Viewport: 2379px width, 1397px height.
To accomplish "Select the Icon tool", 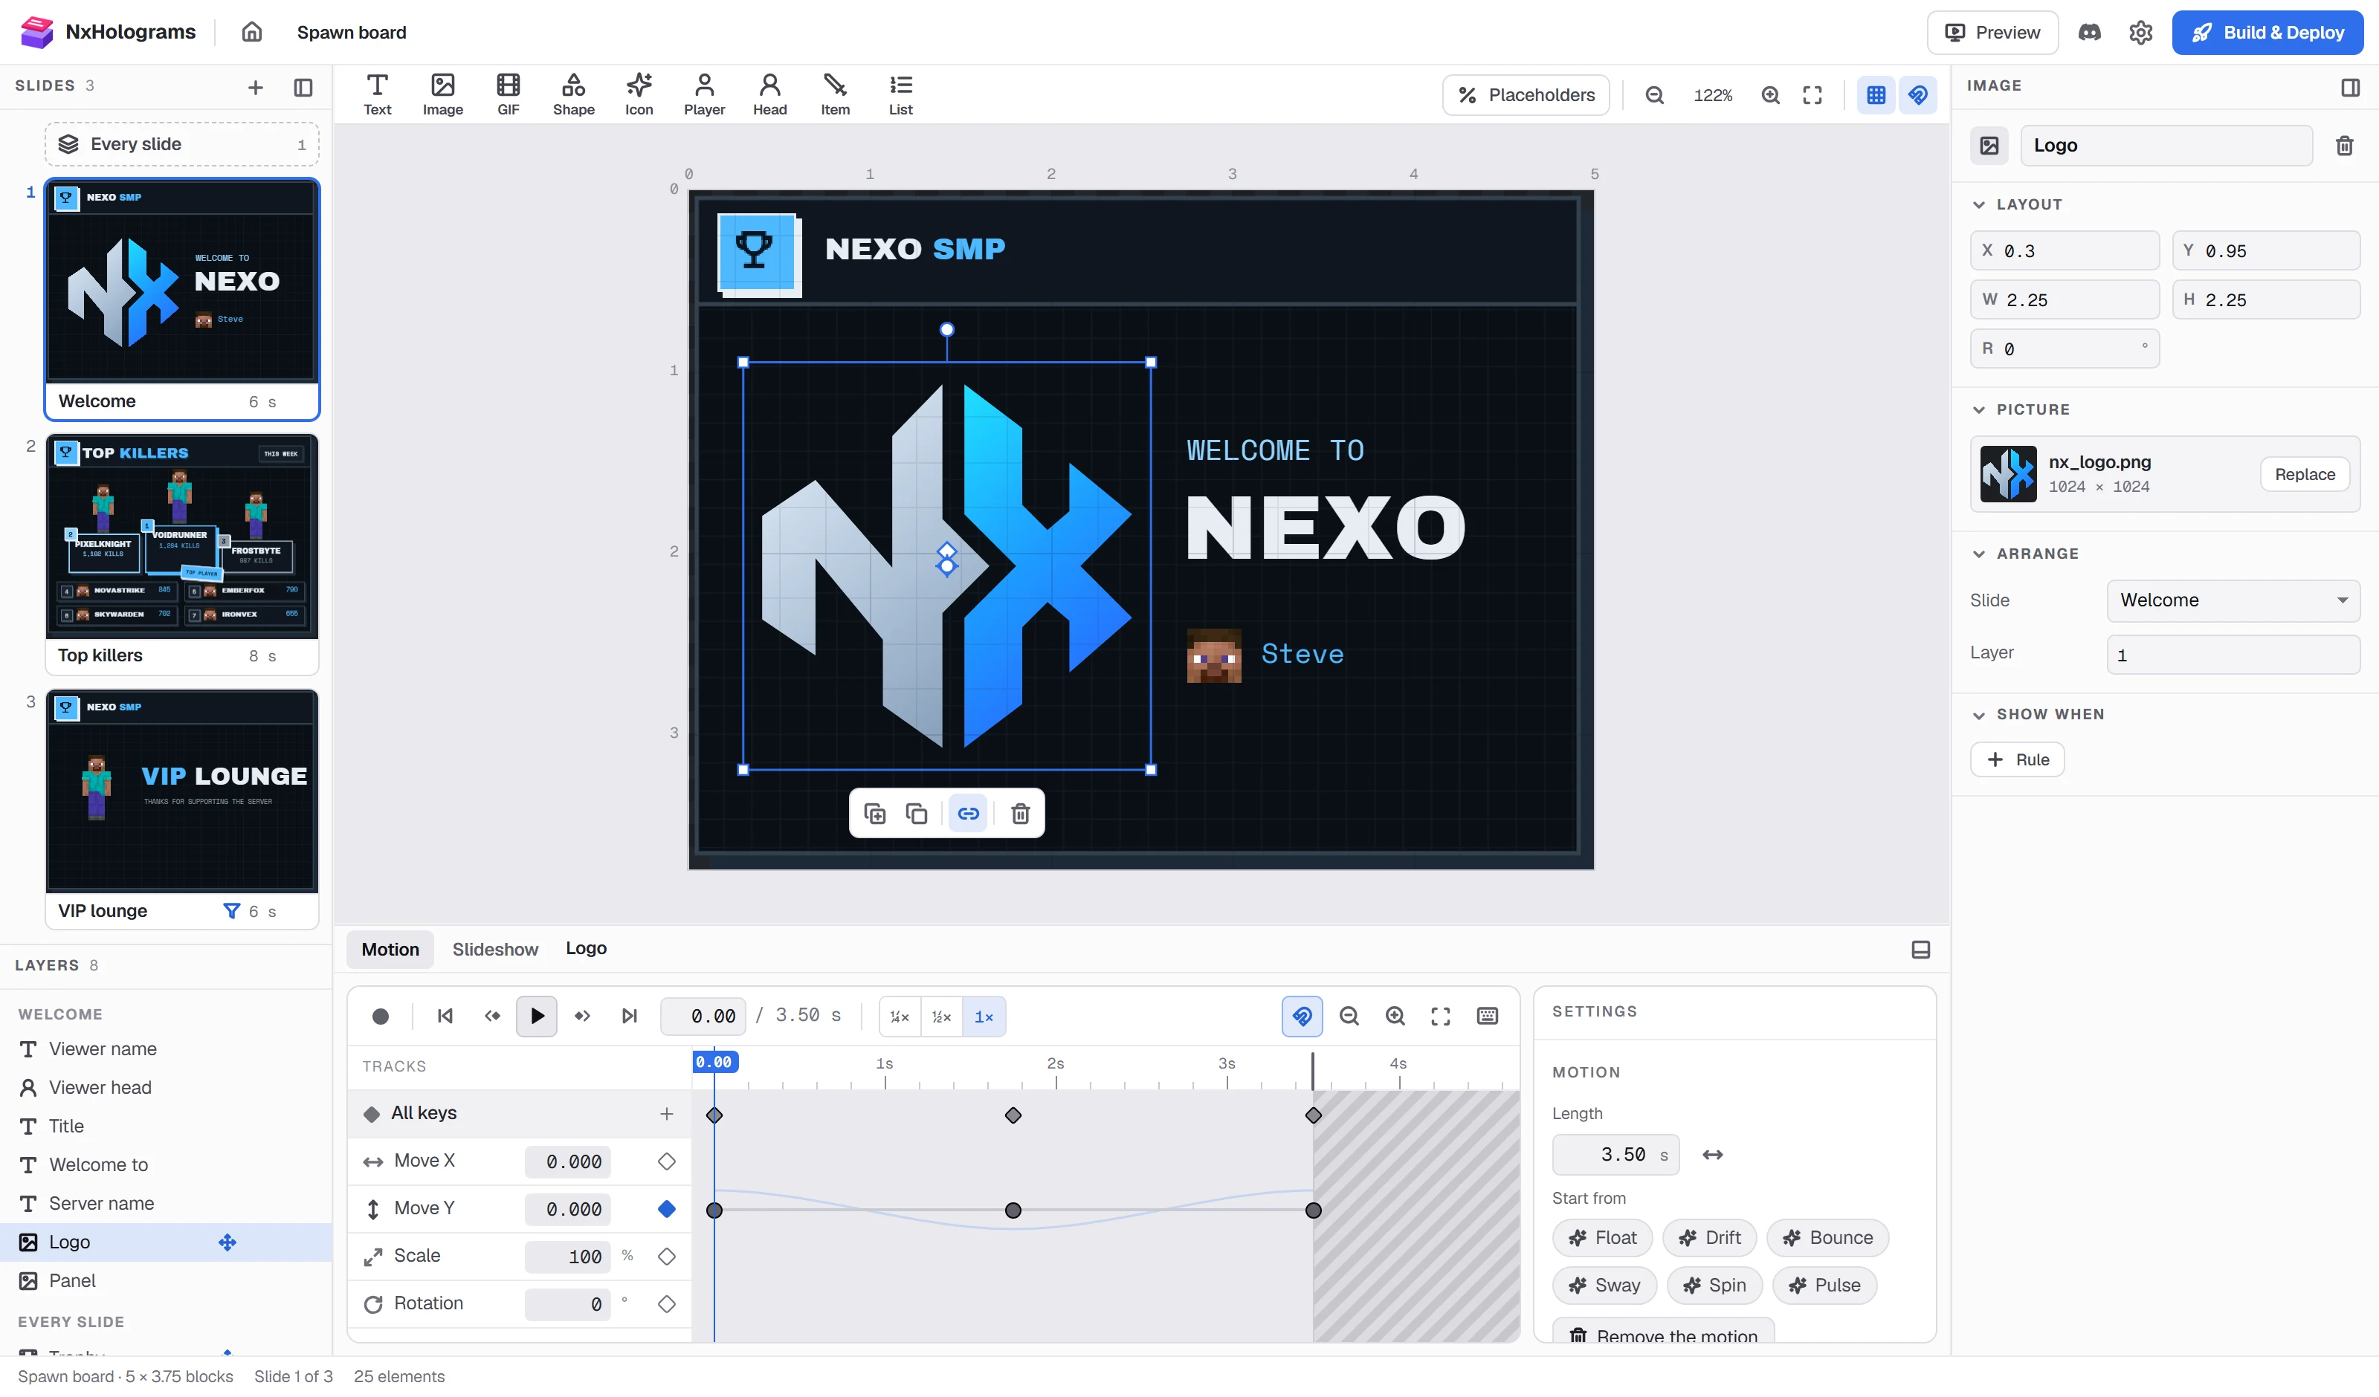I will (639, 94).
